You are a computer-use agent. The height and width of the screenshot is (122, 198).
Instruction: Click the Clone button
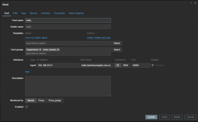click(x=164, y=117)
